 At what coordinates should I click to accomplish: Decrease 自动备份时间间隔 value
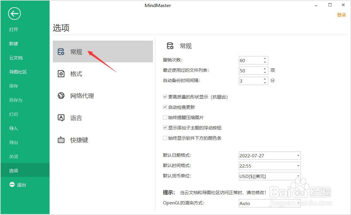click(265, 83)
